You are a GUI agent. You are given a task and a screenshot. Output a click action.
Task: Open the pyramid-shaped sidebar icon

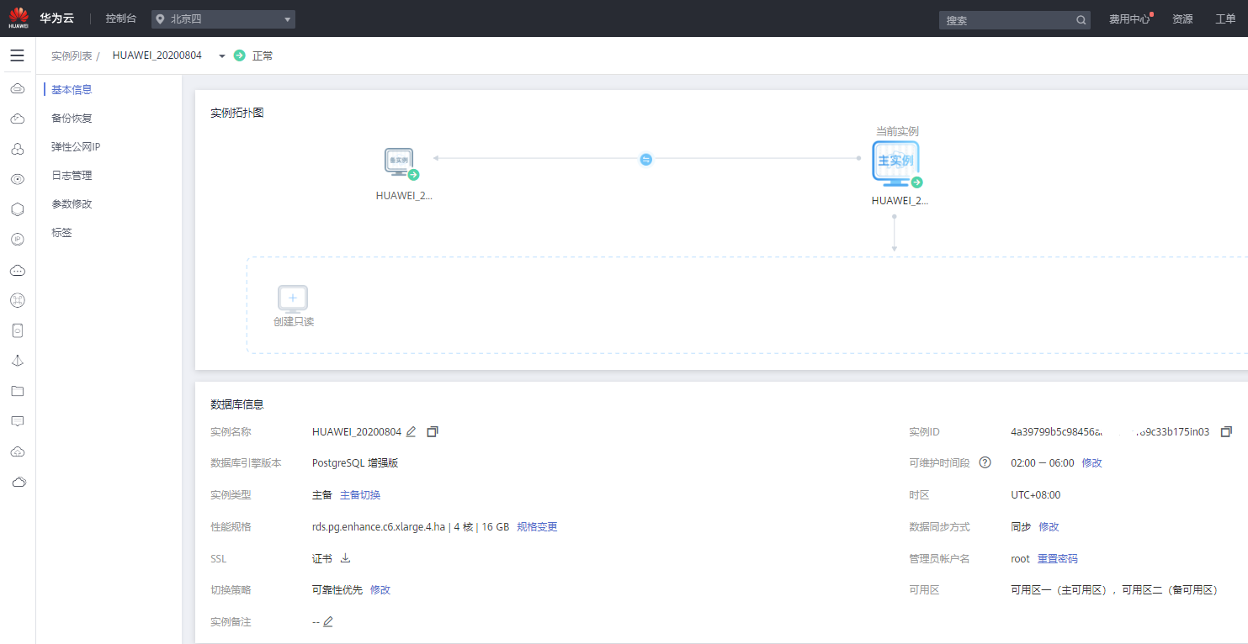point(17,361)
